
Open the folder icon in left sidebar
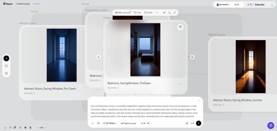point(6,66)
